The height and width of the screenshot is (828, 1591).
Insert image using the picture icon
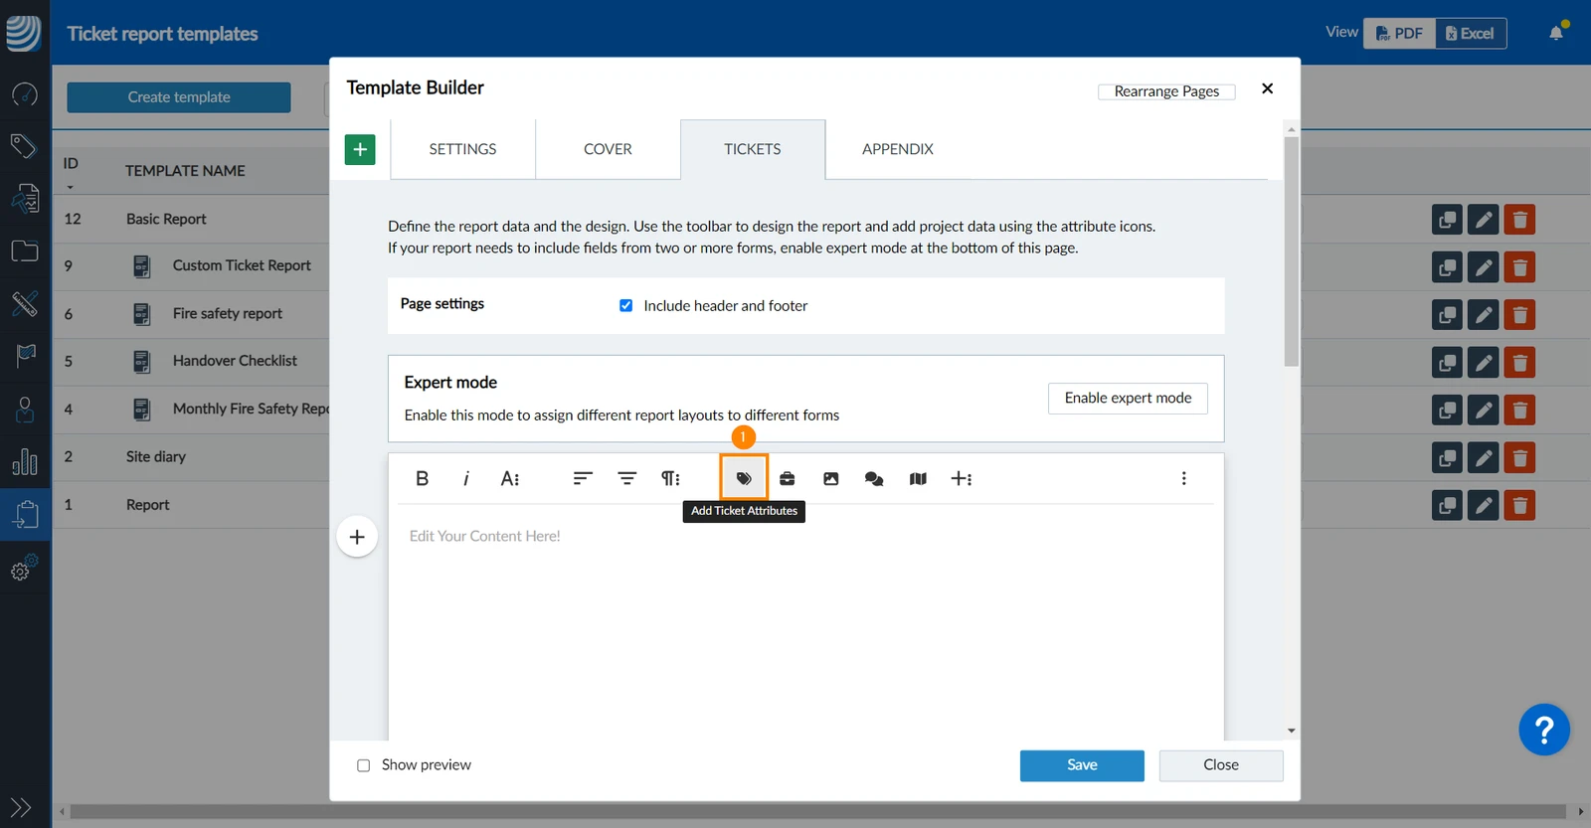(830, 478)
